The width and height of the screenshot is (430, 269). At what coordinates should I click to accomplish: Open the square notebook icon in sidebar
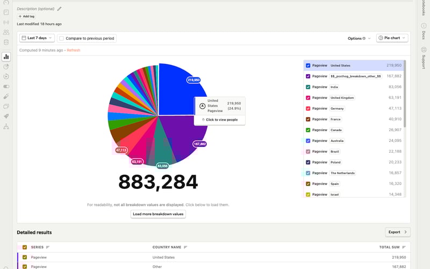pyautogui.click(x=6, y=12)
